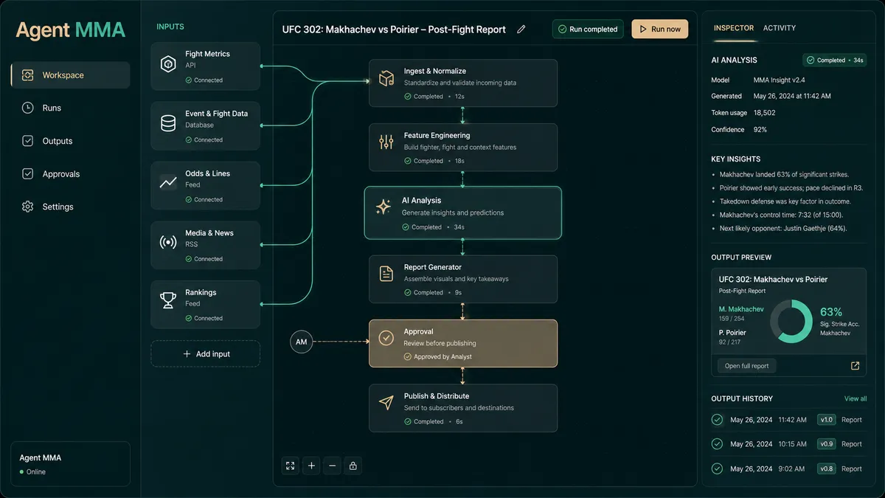Edit report title with pencil icon
The width and height of the screenshot is (885, 498).
(x=521, y=30)
